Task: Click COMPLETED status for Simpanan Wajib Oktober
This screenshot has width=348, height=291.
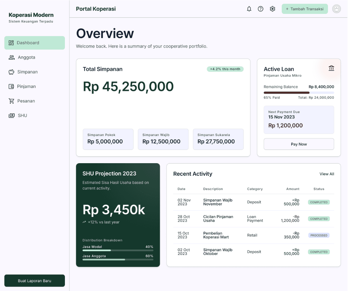Action: tap(319, 252)
